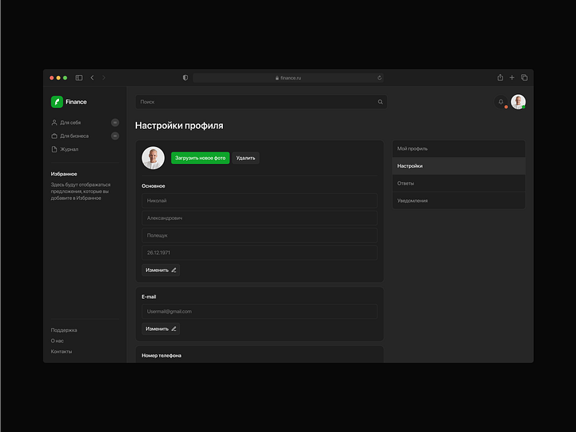Click the browser share icon
Image resolution: width=576 pixels, height=432 pixels.
(x=500, y=77)
